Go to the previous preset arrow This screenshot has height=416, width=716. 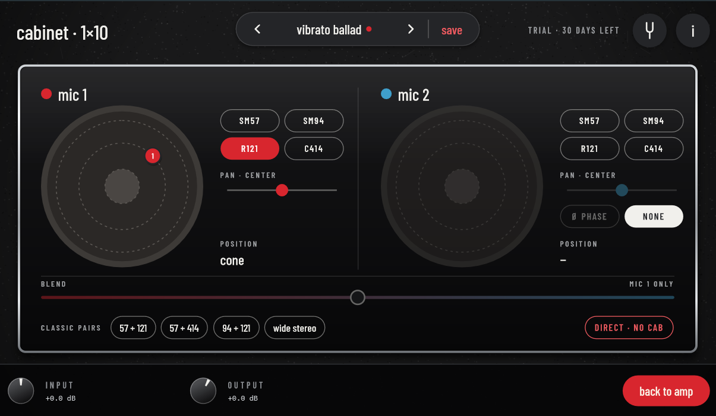[x=257, y=30]
